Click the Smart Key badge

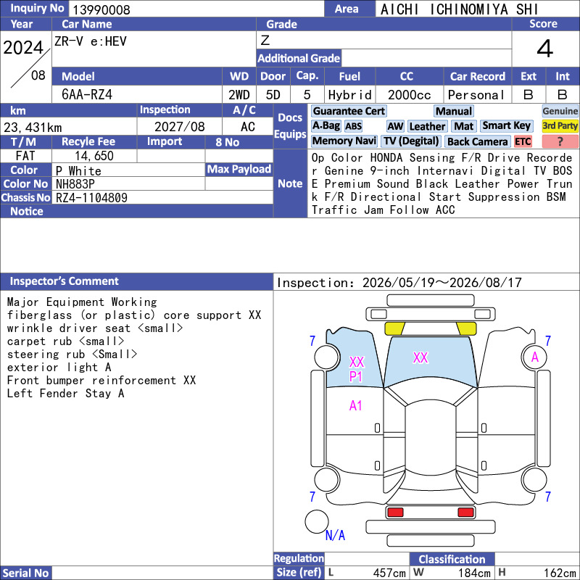[506, 126]
